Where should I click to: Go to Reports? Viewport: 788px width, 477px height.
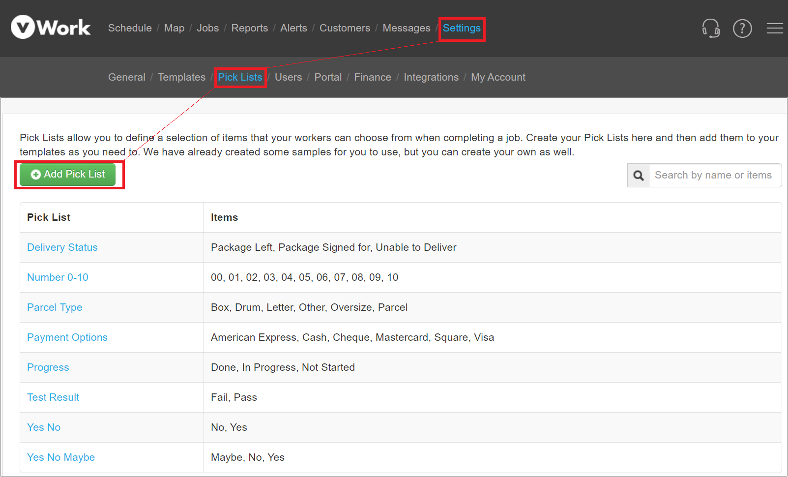tap(249, 28)
